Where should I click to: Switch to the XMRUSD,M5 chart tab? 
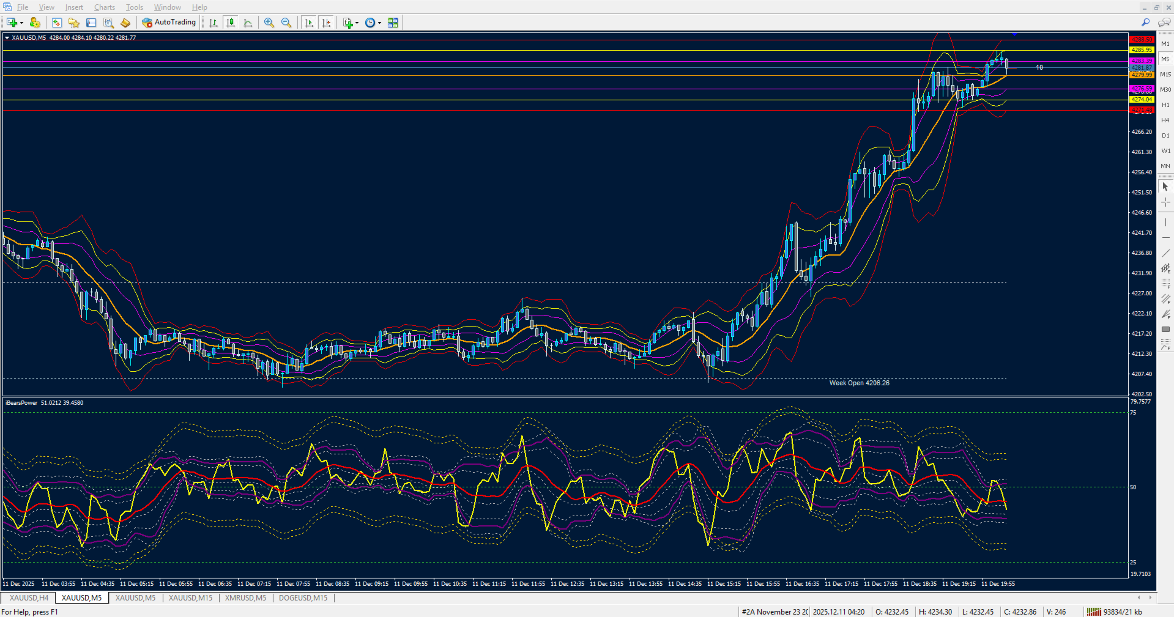tap(245, 598)
